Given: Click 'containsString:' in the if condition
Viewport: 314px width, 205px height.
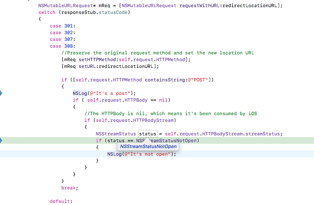Looking at the screenshot, I should (x=166, y=80).
